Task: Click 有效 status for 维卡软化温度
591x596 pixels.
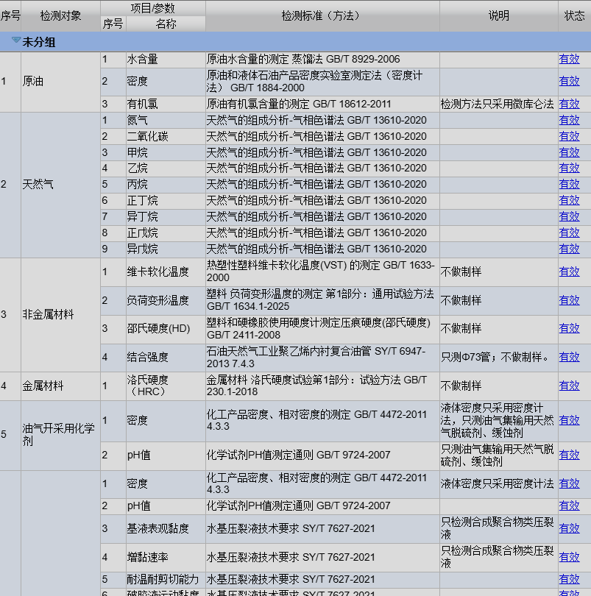Action: point(569,272)
